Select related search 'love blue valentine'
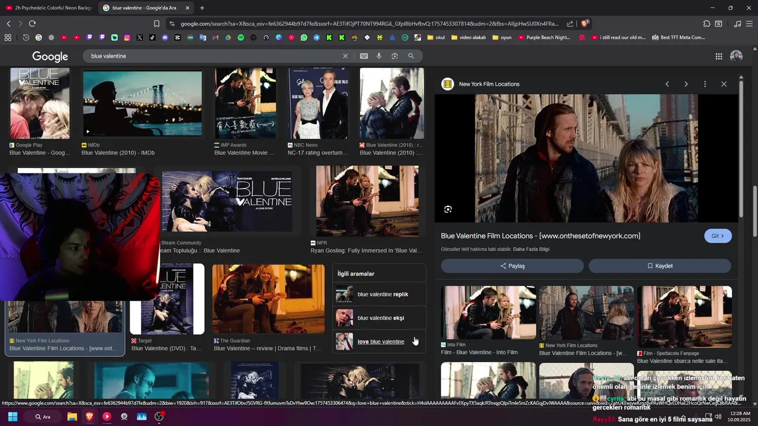This screenshot has width=758, height=426. [379, 341]
